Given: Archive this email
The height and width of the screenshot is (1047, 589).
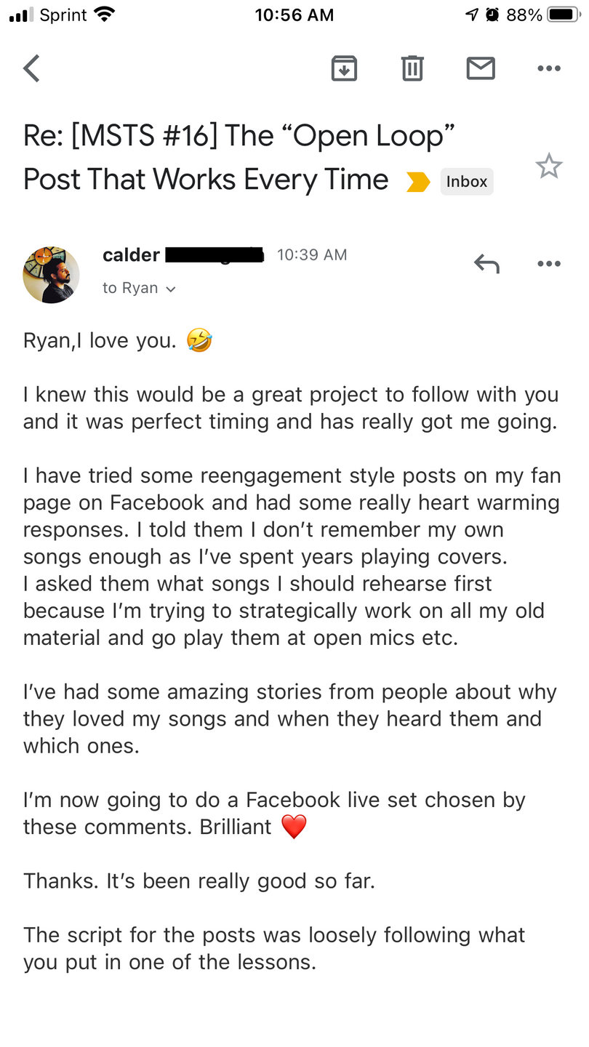Looking at the screenshot, I should [344, 68].
